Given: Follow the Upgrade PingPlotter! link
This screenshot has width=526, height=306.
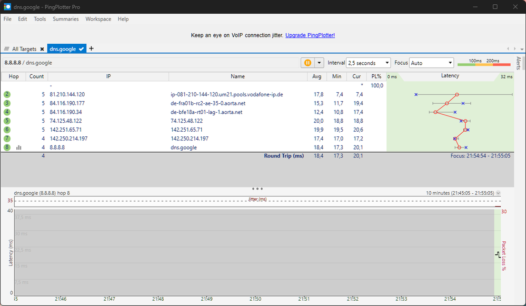Looking at the screenshot, I should 310,35.
